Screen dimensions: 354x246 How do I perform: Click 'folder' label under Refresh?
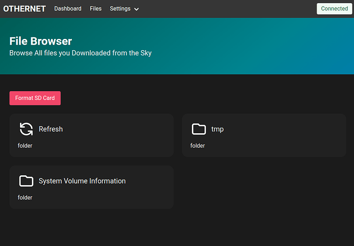pos(25,146)
